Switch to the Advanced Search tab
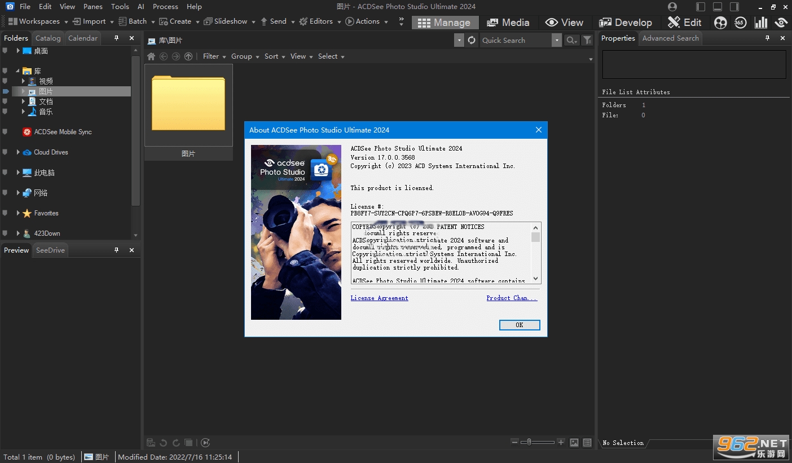Screen dimensions: 792x463 [671, 38]
